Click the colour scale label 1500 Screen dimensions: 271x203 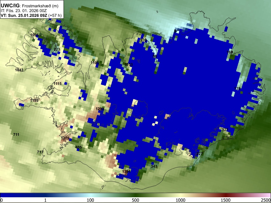coord(226,200)
